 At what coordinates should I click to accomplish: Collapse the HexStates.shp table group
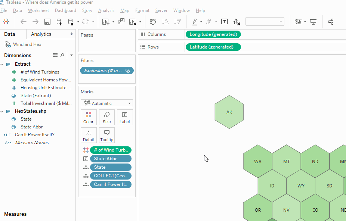tap(2, 111)
